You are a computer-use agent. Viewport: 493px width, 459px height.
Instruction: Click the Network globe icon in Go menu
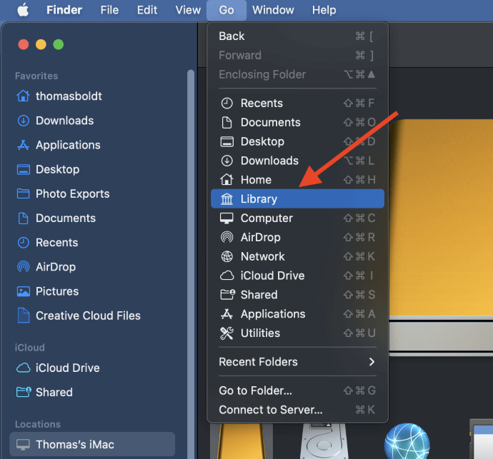tap(226, 256)
